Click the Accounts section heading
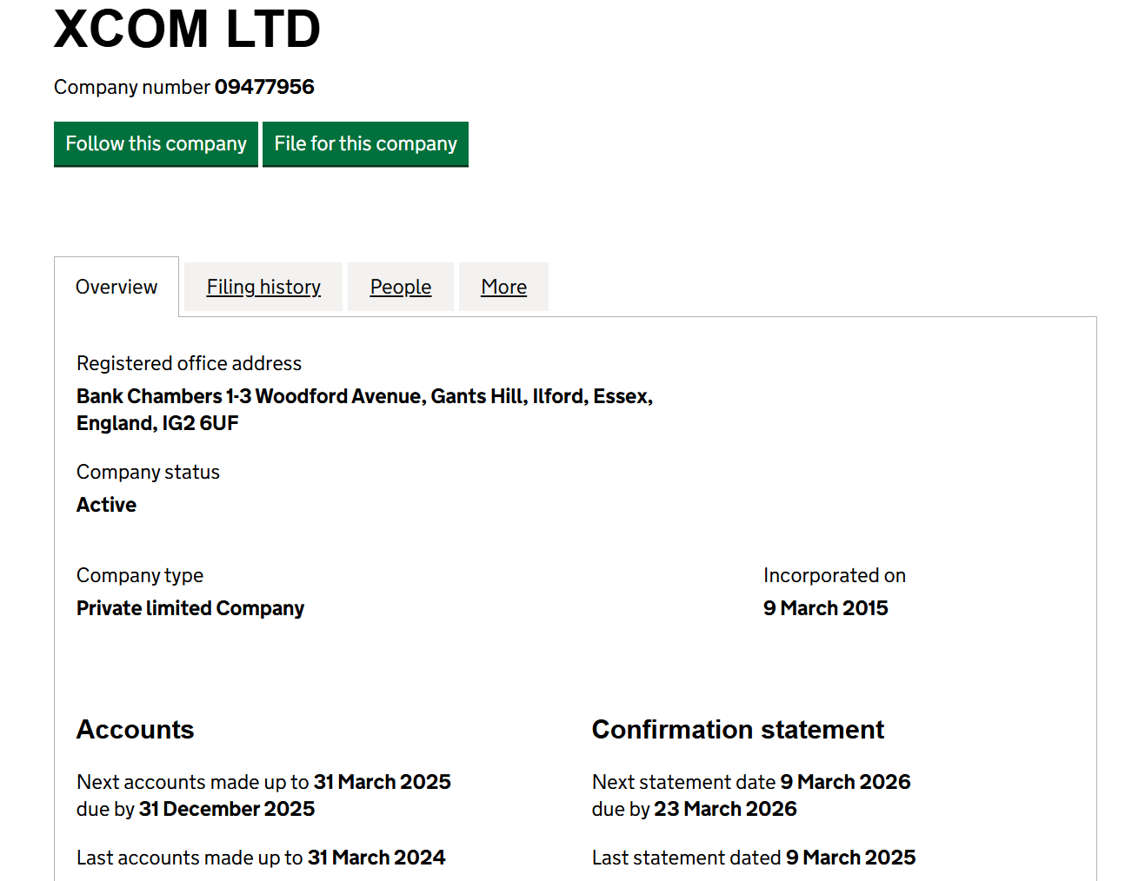The width and height of the screenshot is (1132, 881). (136, 730)
